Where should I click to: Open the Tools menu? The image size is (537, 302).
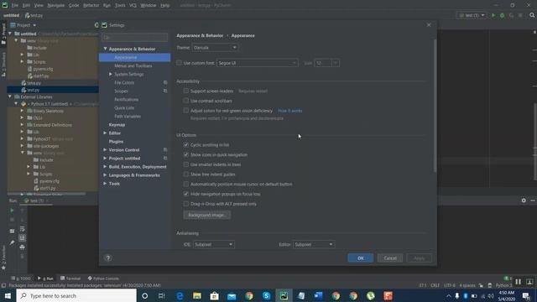tap(120, 6)
